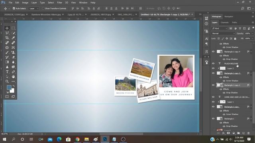This screenshot has height=143, width=255.
Task: Select the Clone Stamp tool
Action: click(13, 52)
